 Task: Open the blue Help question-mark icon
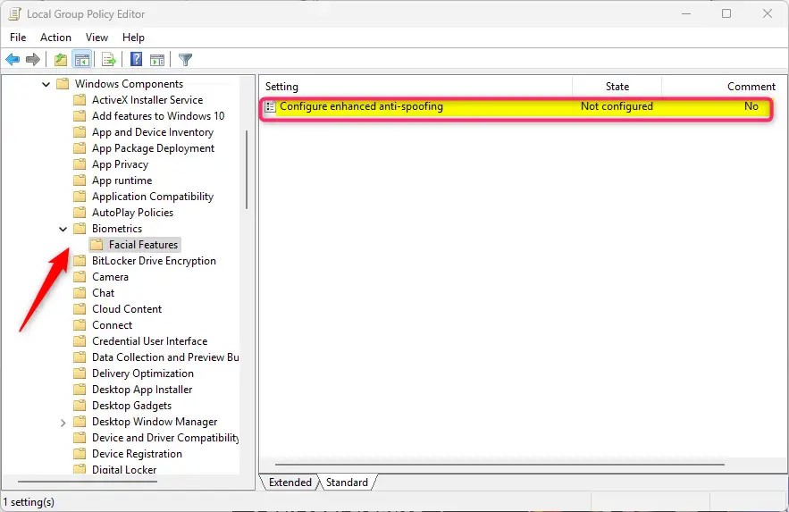pyautogui.click(x=137, y=59)
